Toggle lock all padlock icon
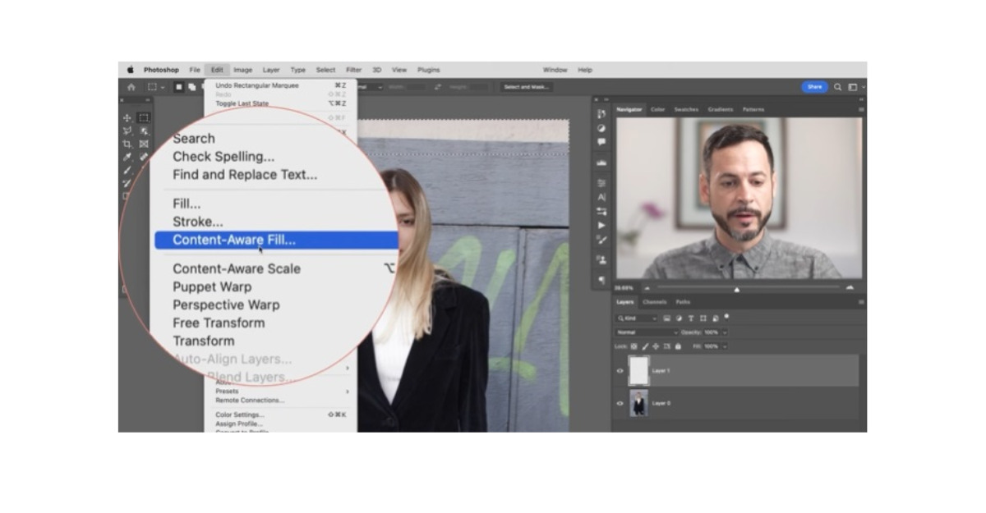This screenshot has height=513, width=986. [678, 346]
